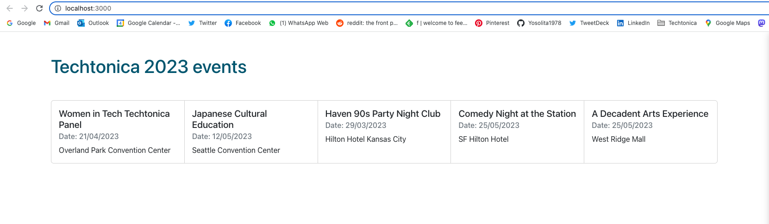Reload the localhost page
The height and width of the screenshot is (224, 769).
(x=39, y=8)
